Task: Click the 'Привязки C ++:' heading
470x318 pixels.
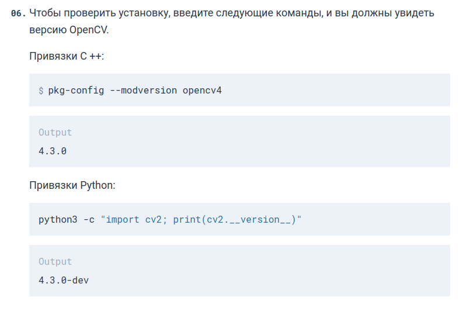Action: [67, 56]
